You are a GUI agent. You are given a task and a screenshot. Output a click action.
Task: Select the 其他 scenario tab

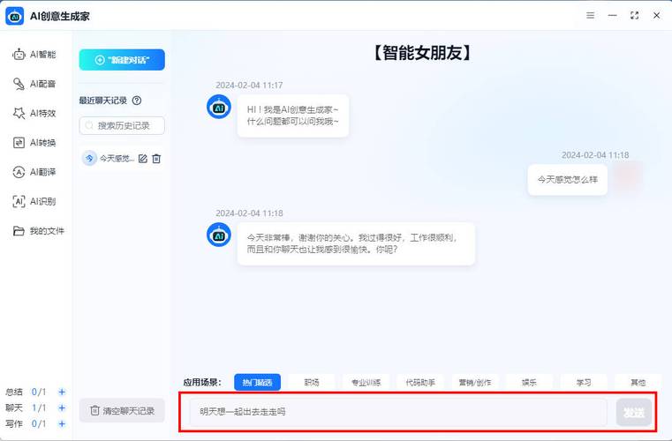pos(638,382)
